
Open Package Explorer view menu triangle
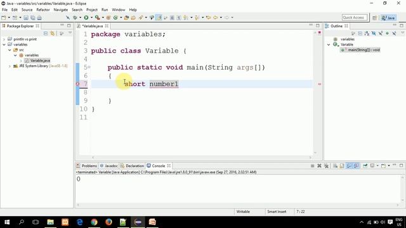[x=70, y=33]
